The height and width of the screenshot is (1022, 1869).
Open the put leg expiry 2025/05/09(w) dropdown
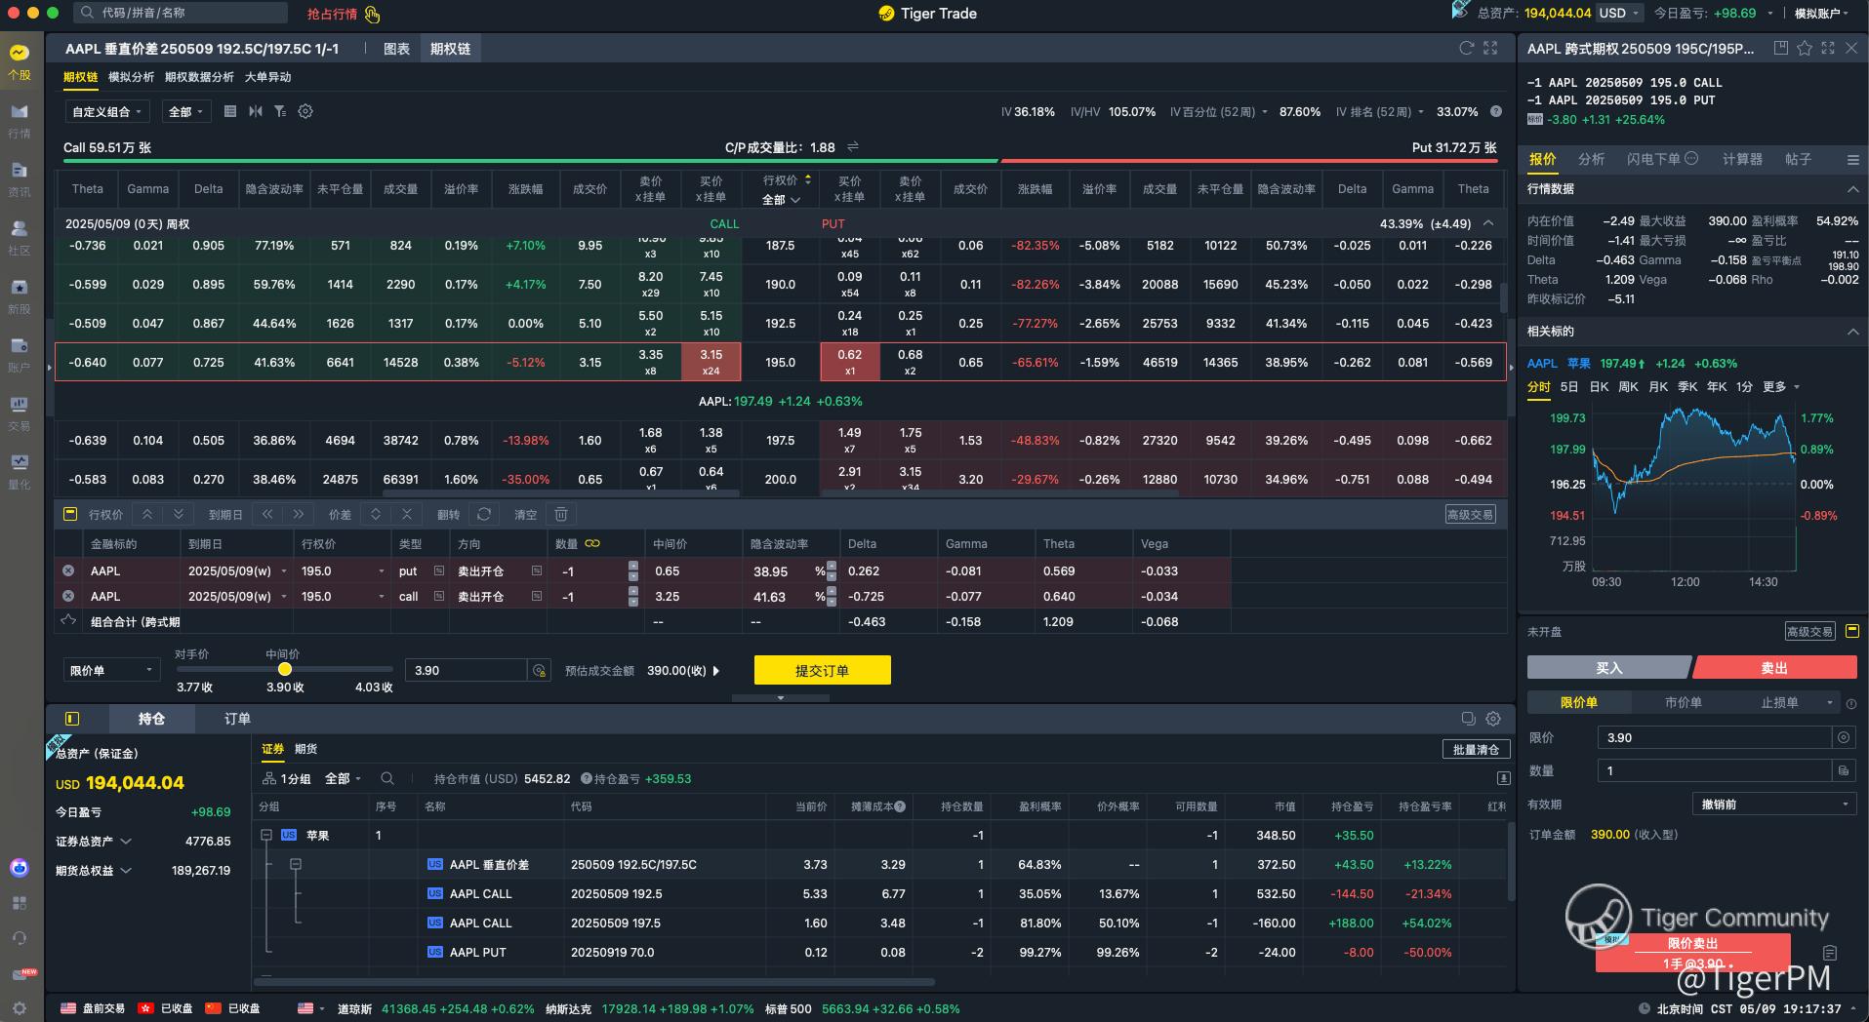tap(237, 570)
